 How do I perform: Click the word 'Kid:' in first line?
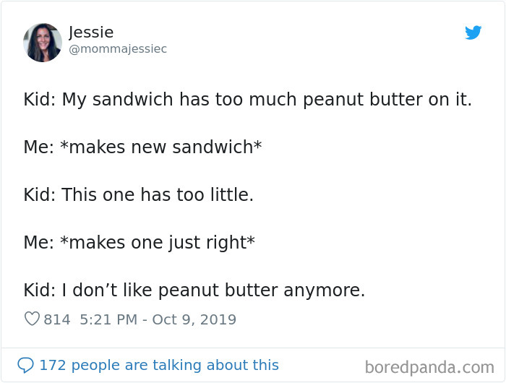tap(39, 99)
